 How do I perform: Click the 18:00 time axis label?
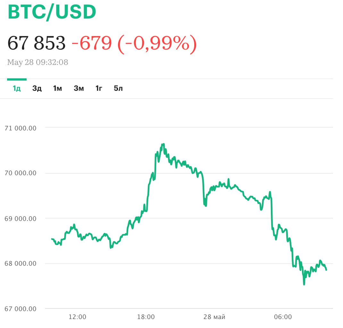coord(146,317)
